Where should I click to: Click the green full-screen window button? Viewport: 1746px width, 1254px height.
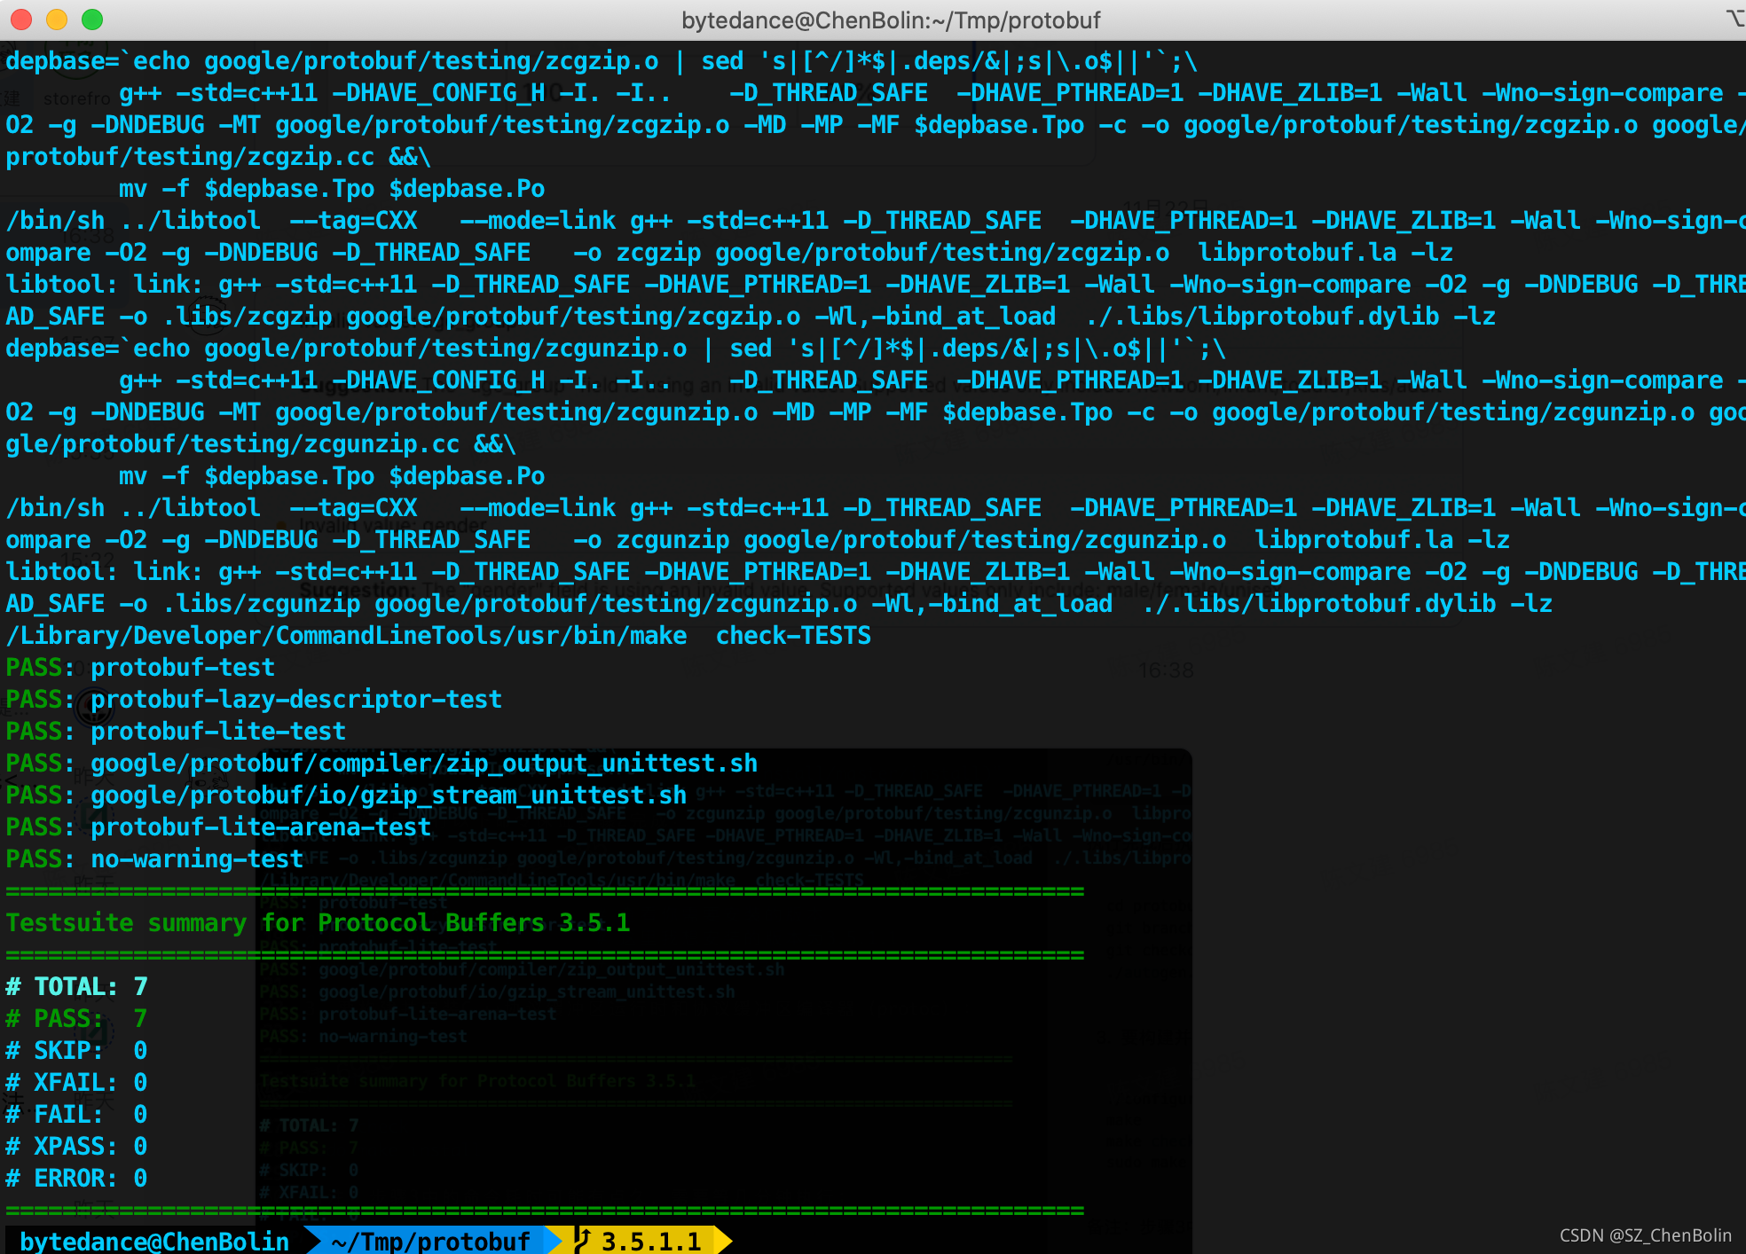pyautogui.click(x=92, y=20)
